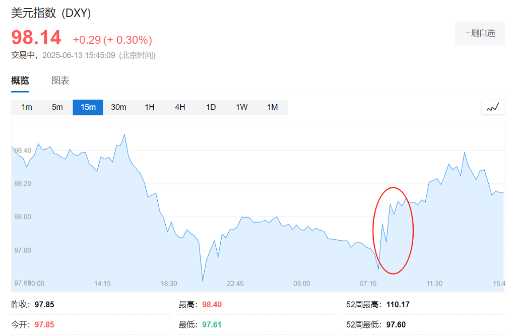Select the 1H timeframe button

[x=149, y=107]
